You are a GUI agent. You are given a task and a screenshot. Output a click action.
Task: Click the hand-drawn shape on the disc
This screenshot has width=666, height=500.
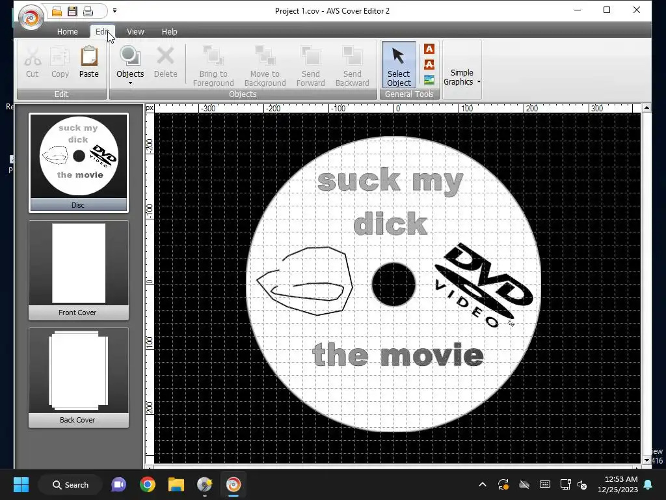point(305,281)
